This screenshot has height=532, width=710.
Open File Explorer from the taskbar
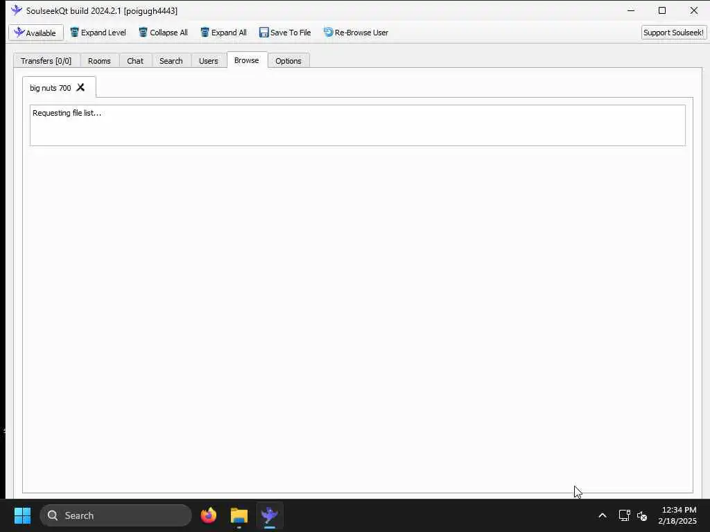239,515
